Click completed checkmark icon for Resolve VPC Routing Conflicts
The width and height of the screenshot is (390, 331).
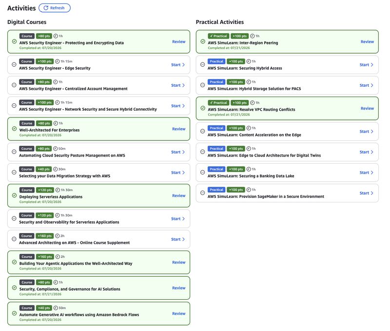pos(203,108)
